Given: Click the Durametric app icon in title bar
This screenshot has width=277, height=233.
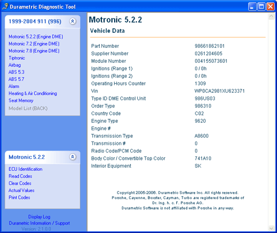Looking at the screenshot, I should pos(6,7).
